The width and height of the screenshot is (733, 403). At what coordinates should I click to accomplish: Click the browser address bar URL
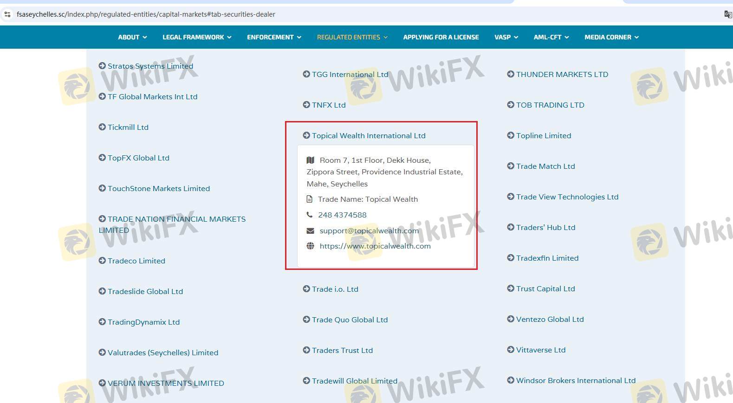tap(146, 14)
